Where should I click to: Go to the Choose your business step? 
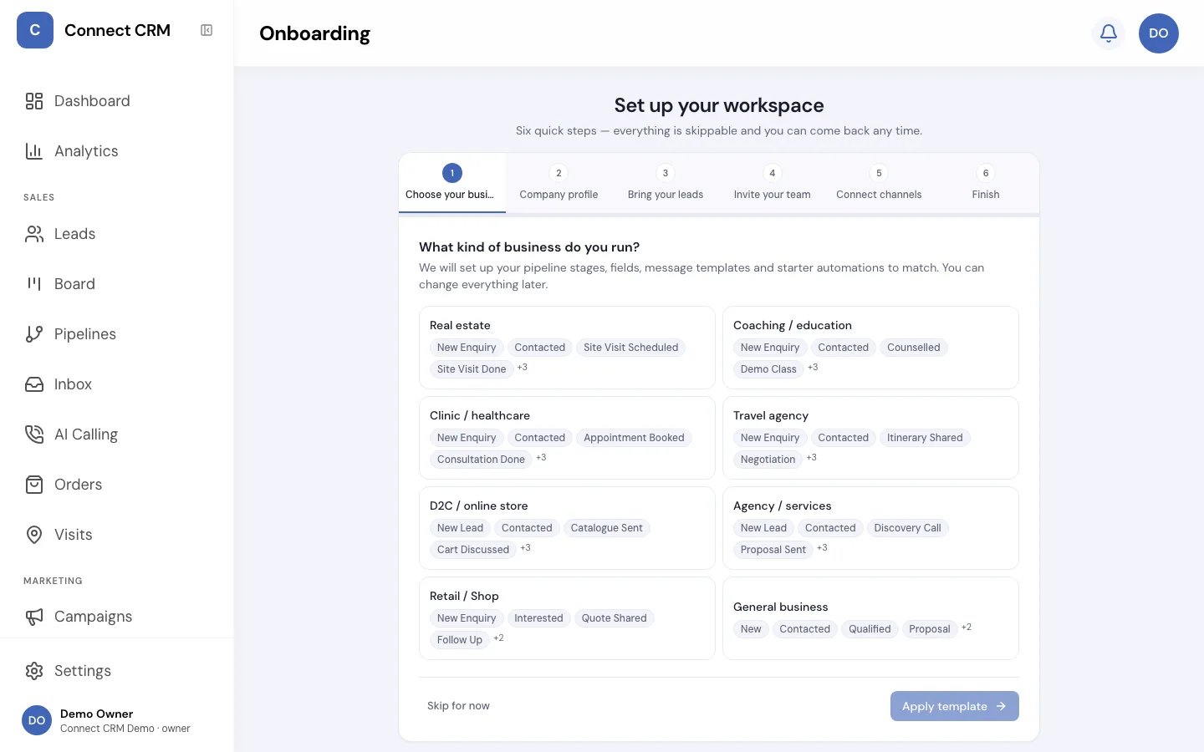pyautogui.click(x=452, y=183)
